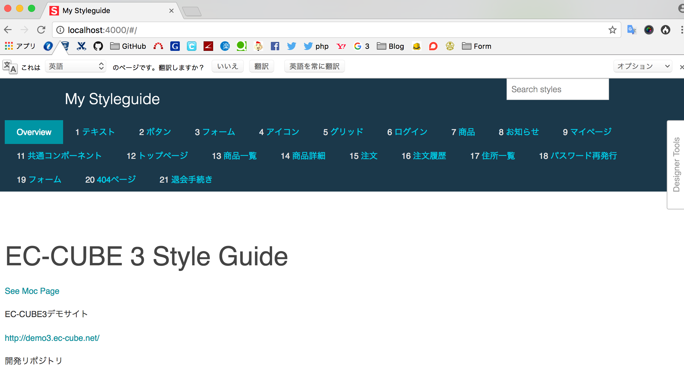Open the demo3.ec-cube.net link
This screenshot has width=684, height=373.
(52, 338)
